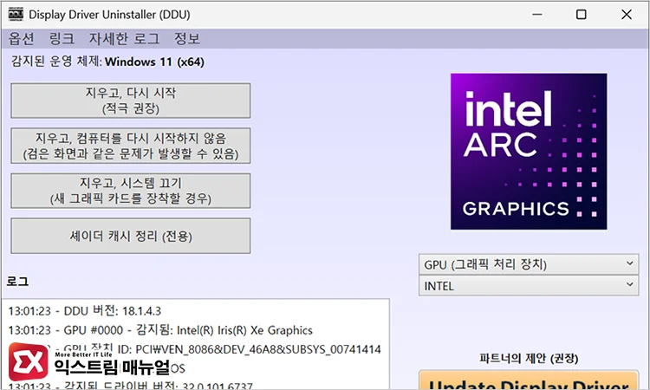Screen dimensions: 650x390
Task: Click Update Display Driver partner button
Action: 529,380
